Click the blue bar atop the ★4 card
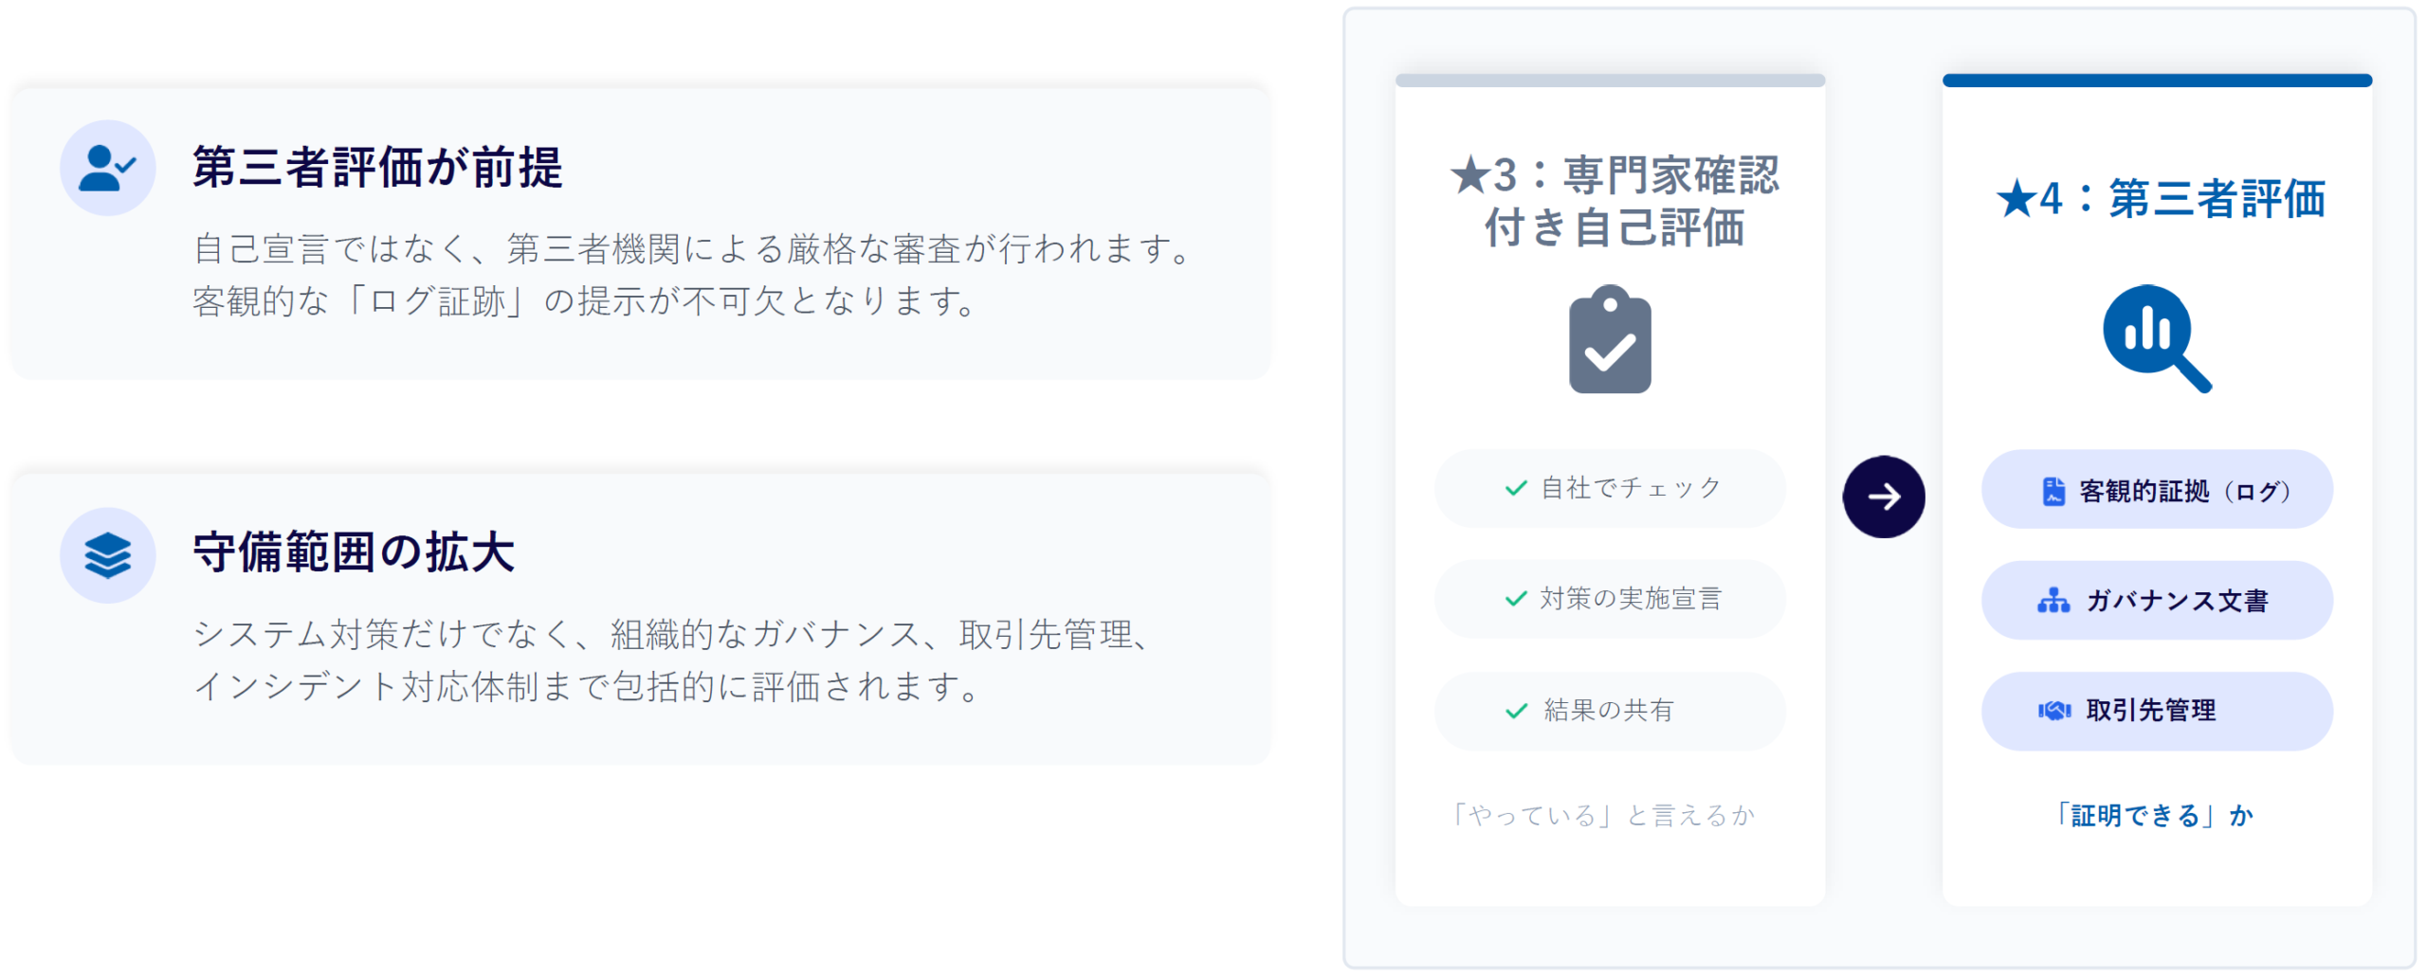The image size is (2427, 977). 2156,81
